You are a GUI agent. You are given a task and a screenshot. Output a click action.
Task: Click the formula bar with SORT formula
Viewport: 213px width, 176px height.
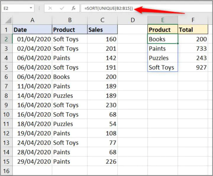point(147,8)
